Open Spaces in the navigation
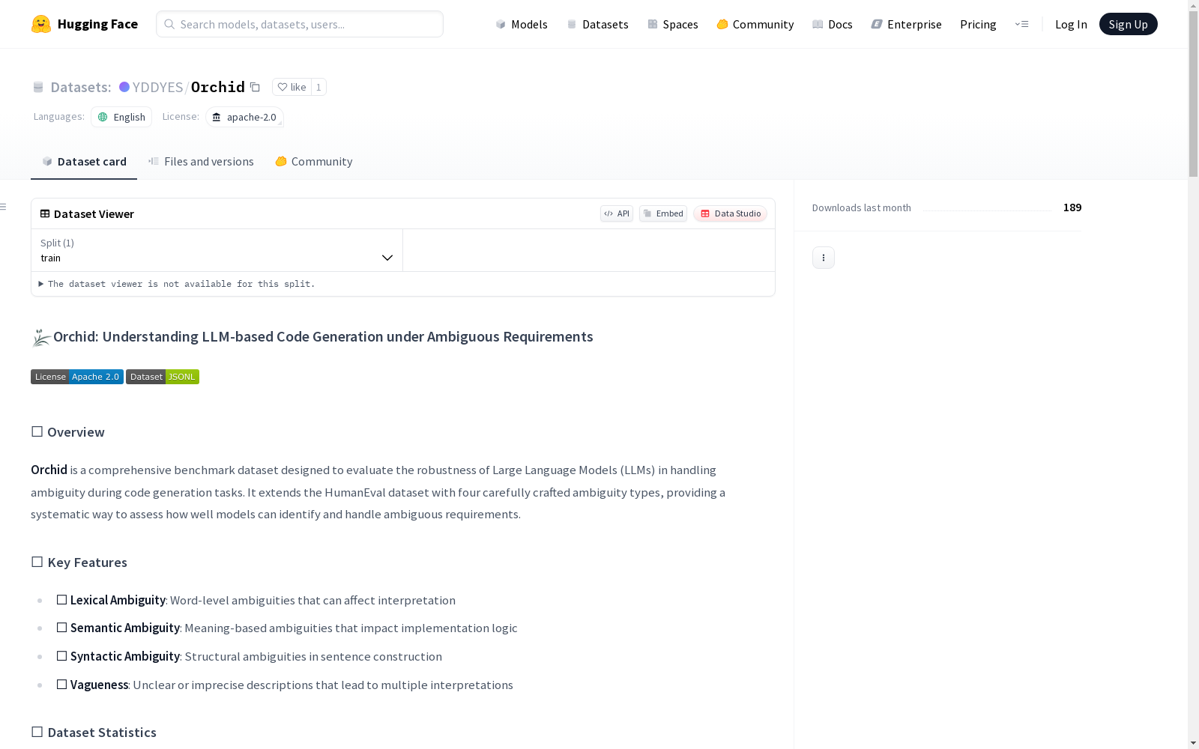Screen dimensions: 1199x749 pos(673,24)
